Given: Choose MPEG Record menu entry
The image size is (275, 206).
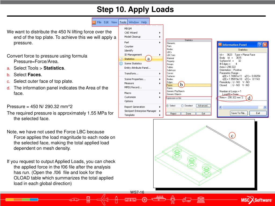Looking at the screenshot, I should pos(133,87).
